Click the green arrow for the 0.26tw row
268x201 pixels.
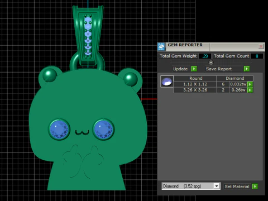250,90
